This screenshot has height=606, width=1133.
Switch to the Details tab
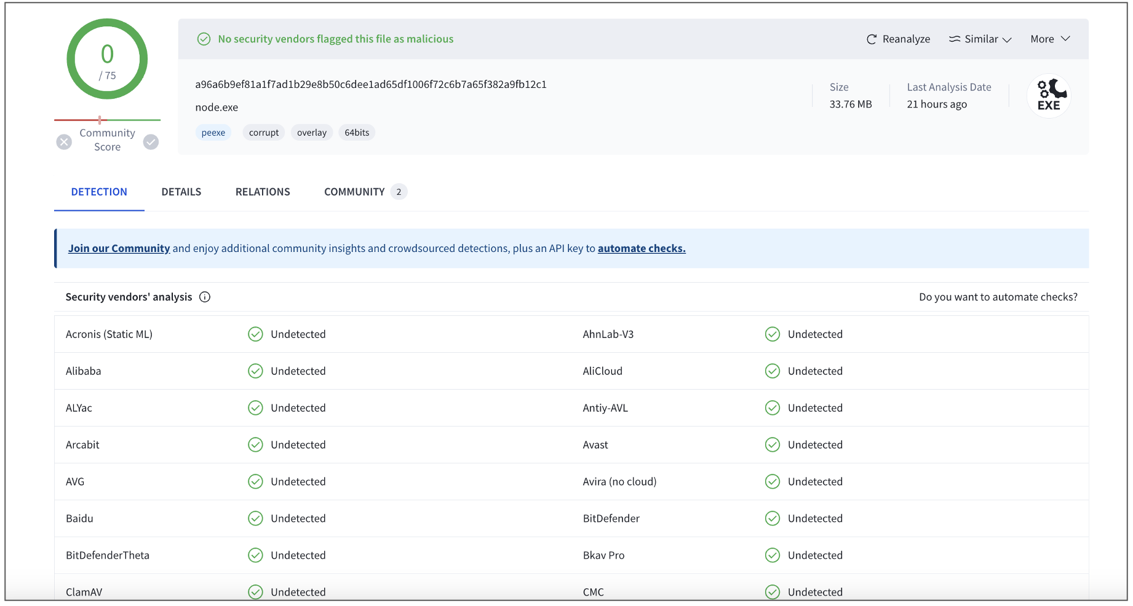(181, 192)
